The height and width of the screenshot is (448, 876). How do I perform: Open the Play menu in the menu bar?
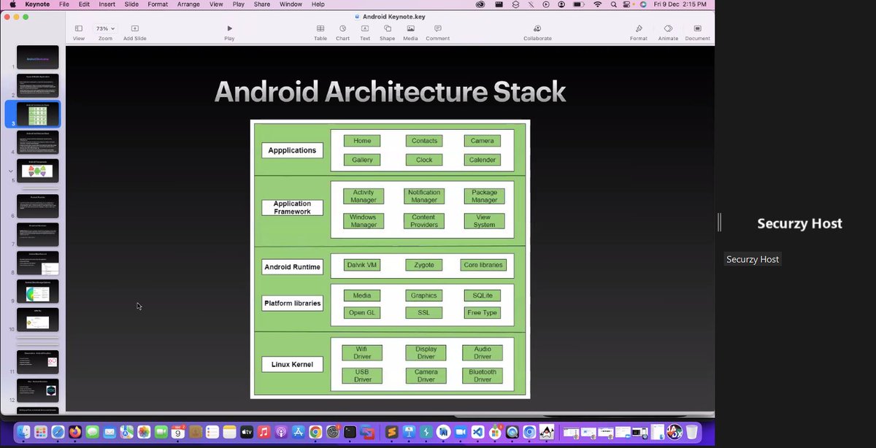pos(239,4)
